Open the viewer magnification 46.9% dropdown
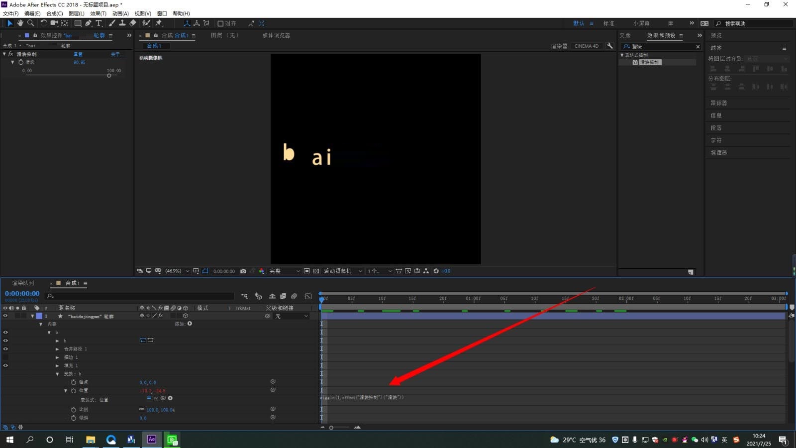 point(177,271)
